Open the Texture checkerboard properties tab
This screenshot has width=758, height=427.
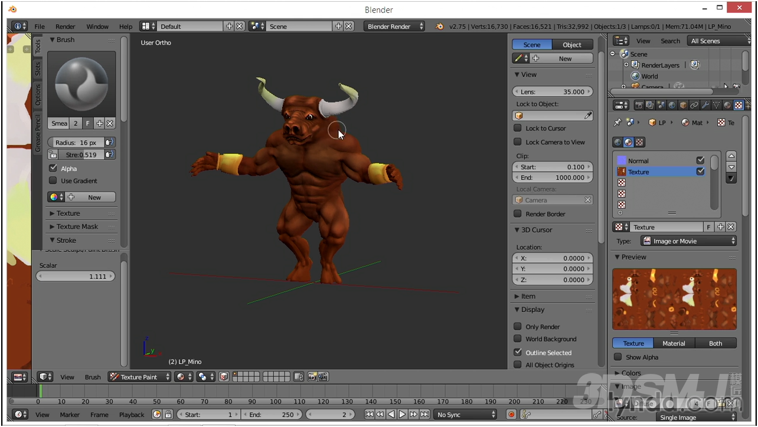pos(739,106)
